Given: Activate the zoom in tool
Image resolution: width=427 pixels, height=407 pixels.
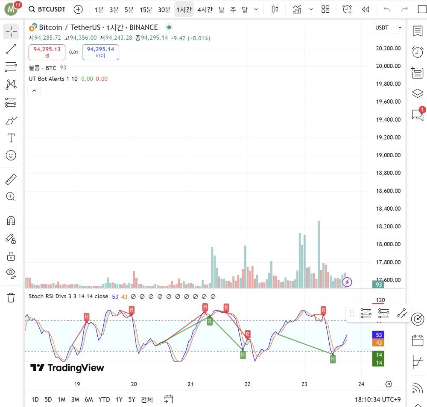Looking at the screenshot, I should click(11, 196).
